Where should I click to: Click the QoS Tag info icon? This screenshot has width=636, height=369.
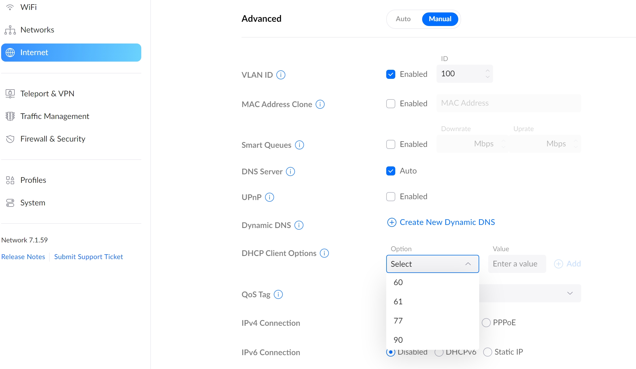tap(278, 294)
